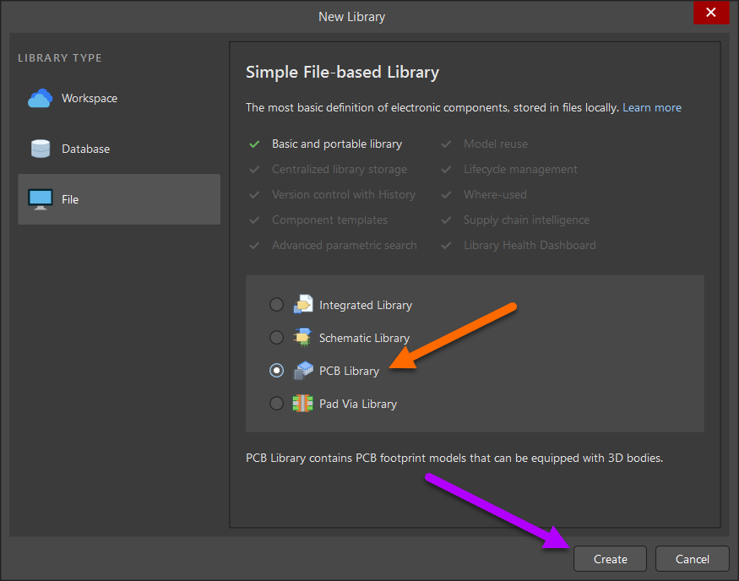Click the Database cylinder icon
This screenshot has width=739, height=581.
[x=40, y=149]
